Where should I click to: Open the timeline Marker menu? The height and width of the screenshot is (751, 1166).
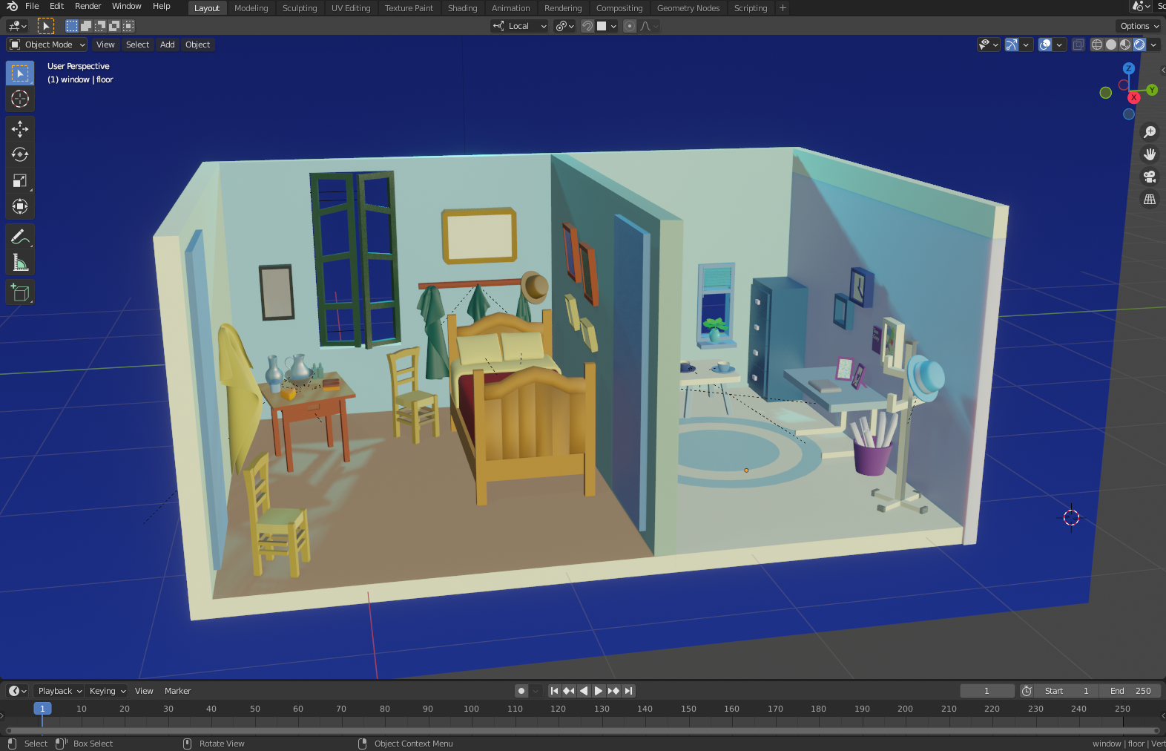coord(177,691)
